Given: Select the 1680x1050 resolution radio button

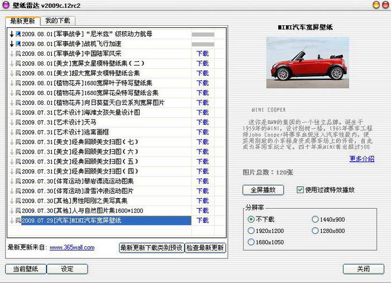Looking at the screenshot, I should point(251,242).
